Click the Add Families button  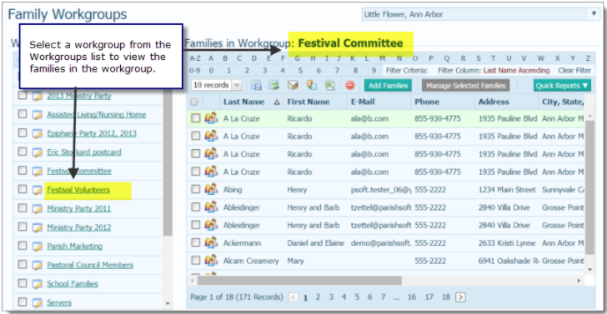coord(388,86)
